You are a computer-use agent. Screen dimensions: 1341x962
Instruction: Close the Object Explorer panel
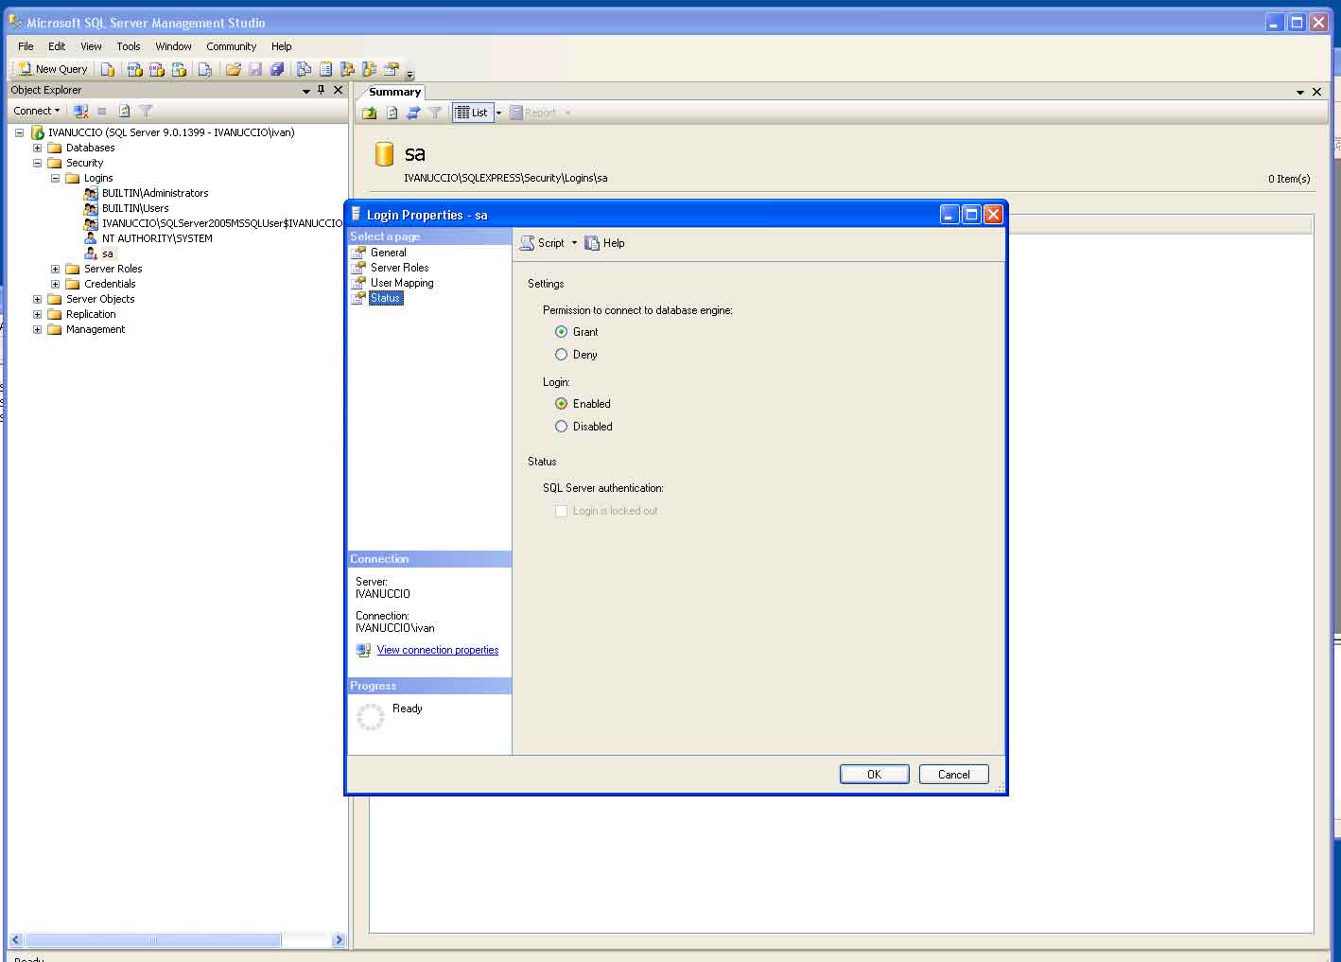(339, 90)
